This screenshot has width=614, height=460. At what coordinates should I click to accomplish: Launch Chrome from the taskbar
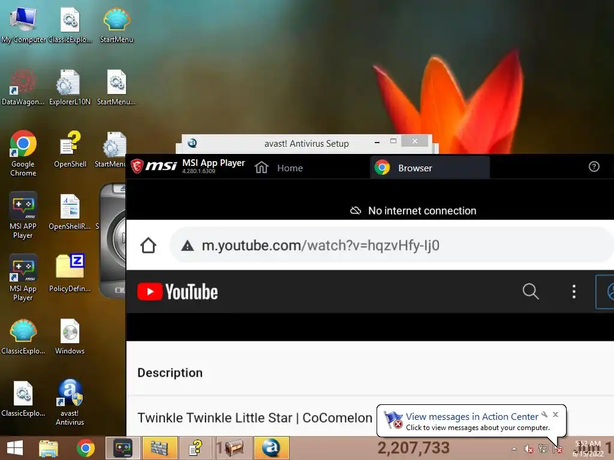pyautogui.click(x=85, y=448)
